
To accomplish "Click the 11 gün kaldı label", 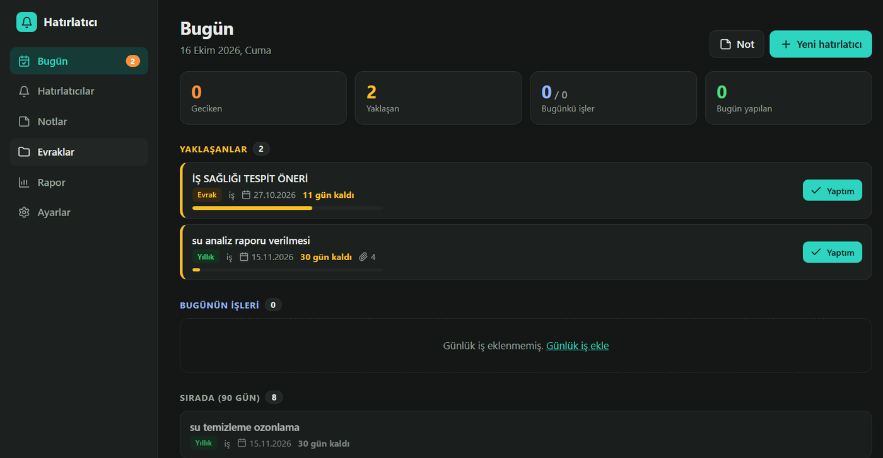I will 328,195.
